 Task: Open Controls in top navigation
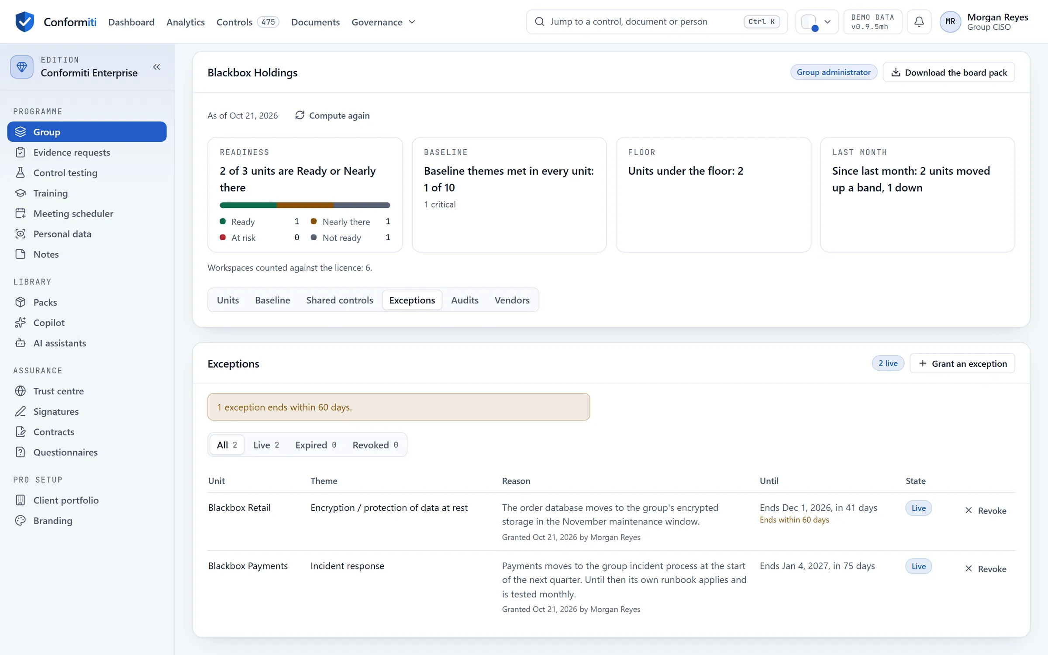point(248,22)
